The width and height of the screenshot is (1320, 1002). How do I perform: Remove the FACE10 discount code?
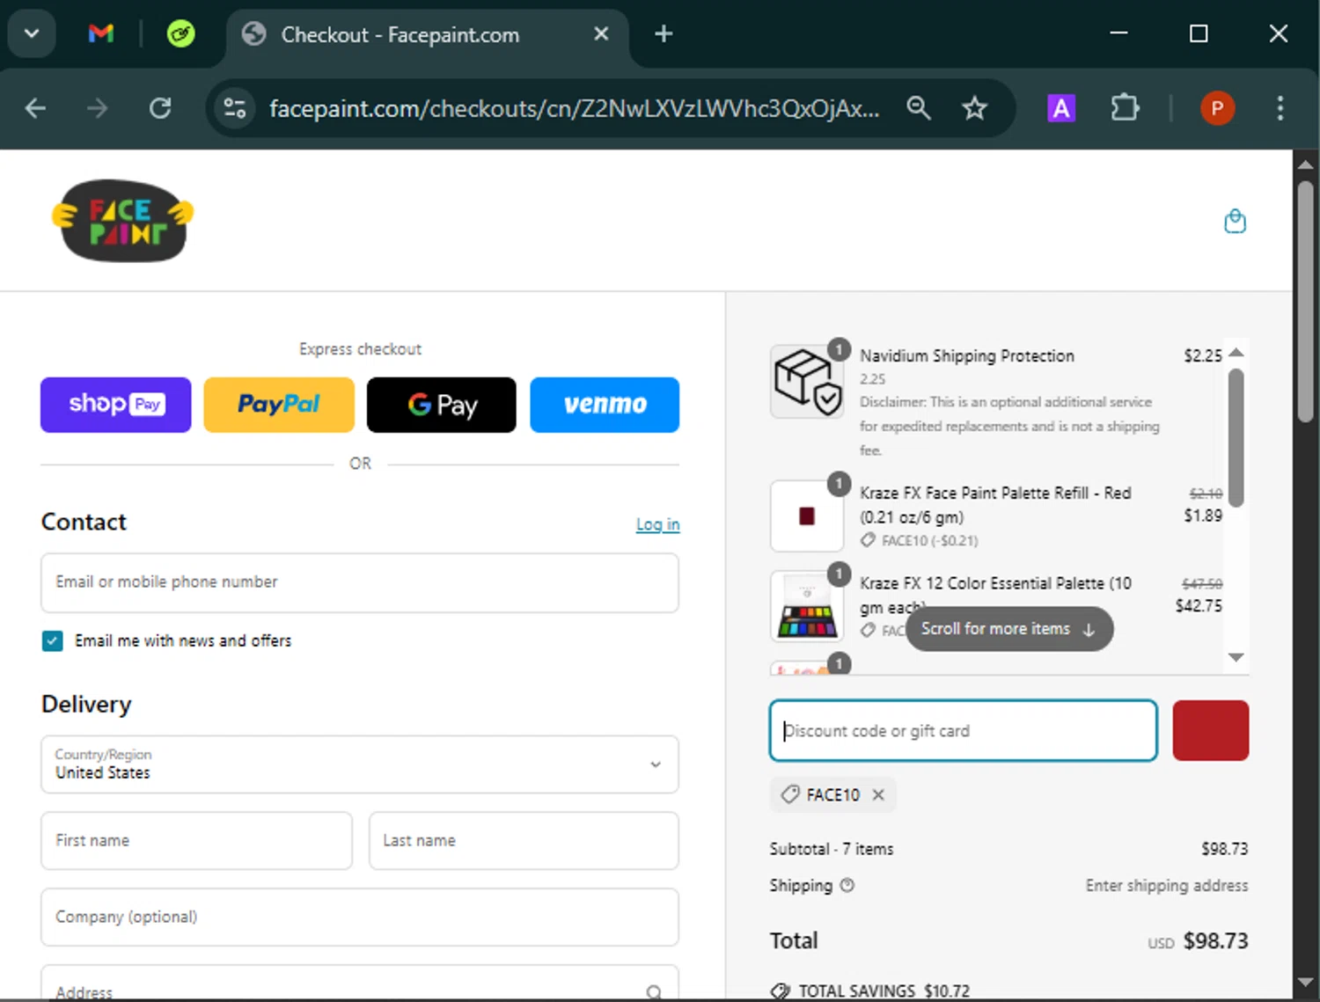(x=878, y=795)
